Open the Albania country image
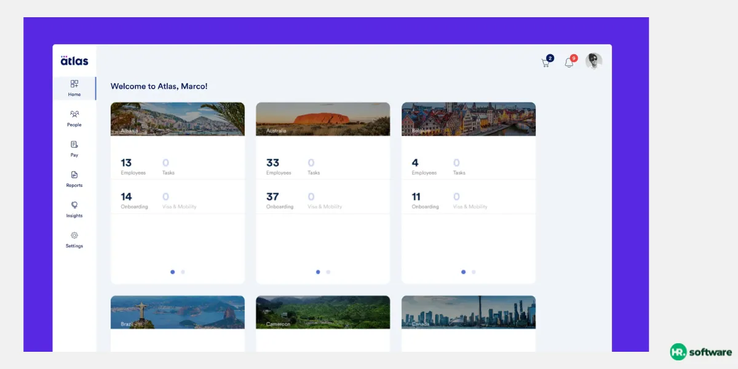This screenshot has width=738, height=369. tap(178, 119)
